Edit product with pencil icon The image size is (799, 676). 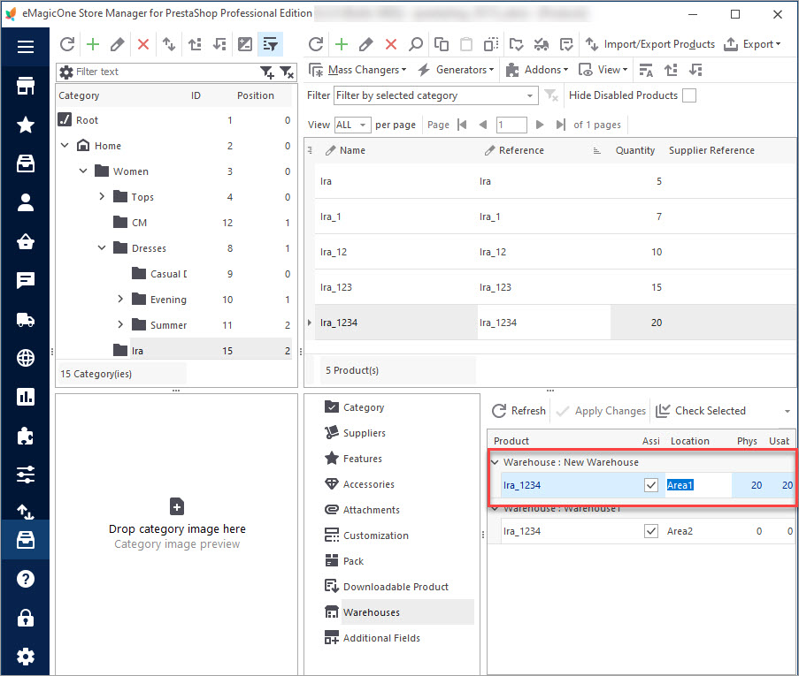[365, 44]
